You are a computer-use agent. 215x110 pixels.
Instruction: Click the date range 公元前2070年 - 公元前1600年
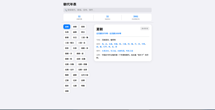(x=109, y=33)
